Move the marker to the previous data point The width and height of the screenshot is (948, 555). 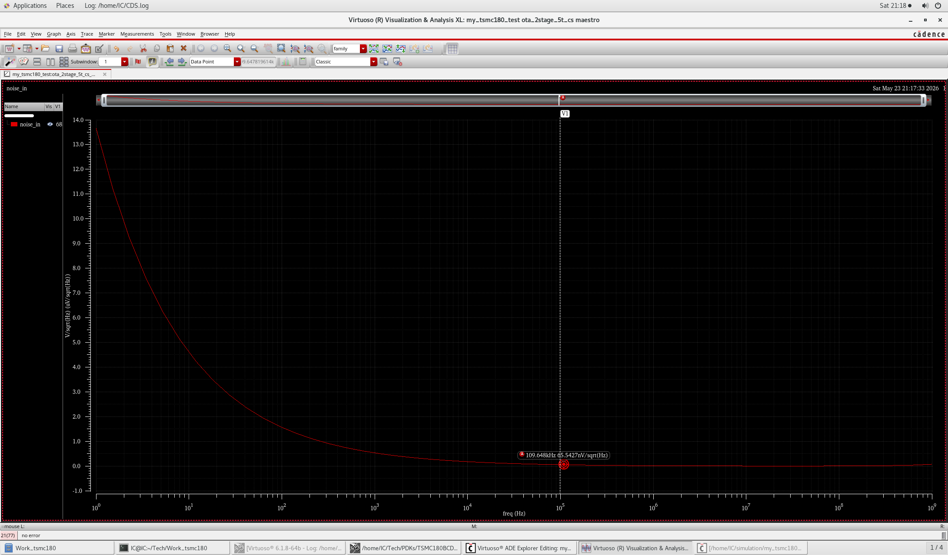[170, 62]
